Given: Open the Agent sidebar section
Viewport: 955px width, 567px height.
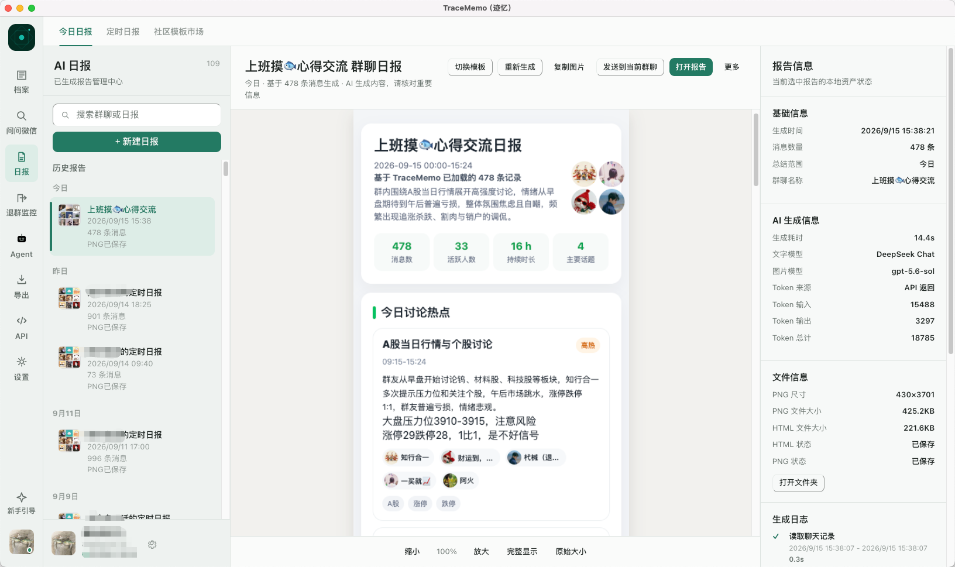Looking at the screenshot, I should tap(22, 246).
